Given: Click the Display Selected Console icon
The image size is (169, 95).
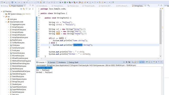Looking at the screenshot, I should (149, 62).
